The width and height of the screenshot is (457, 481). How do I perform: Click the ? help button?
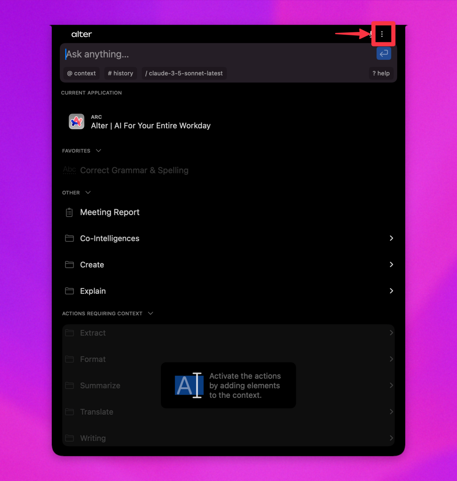coord(381,73)
